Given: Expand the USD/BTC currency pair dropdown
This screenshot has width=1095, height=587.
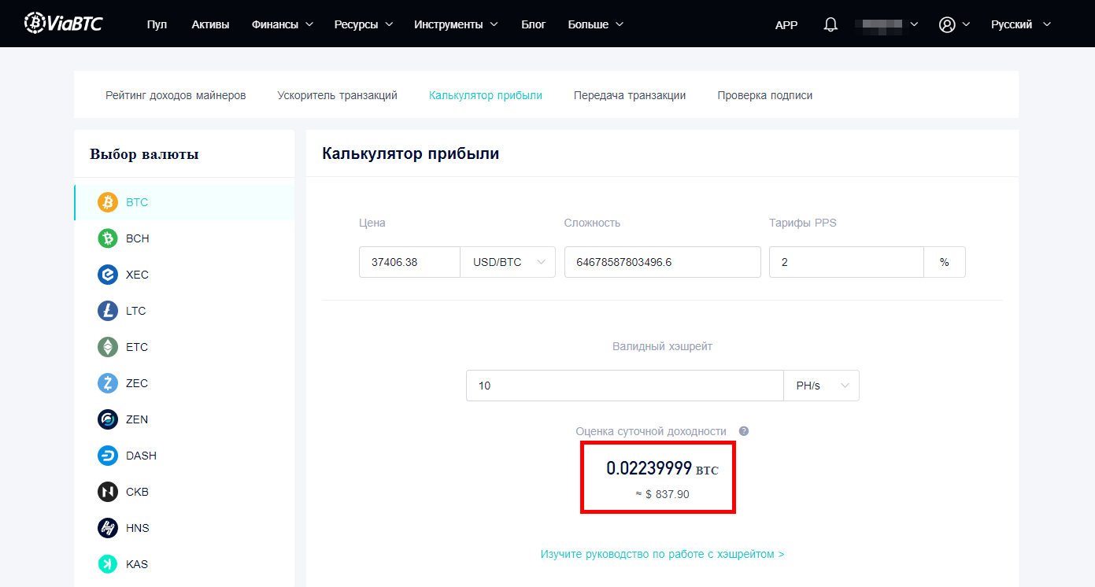Looking at the screenshot, I should (x=508, y=262).
